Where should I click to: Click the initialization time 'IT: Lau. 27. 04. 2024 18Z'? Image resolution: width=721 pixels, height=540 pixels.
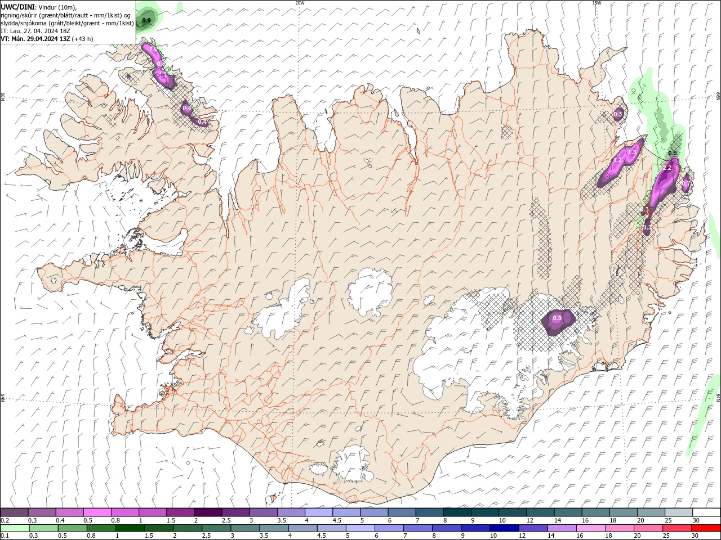(34, 31)
